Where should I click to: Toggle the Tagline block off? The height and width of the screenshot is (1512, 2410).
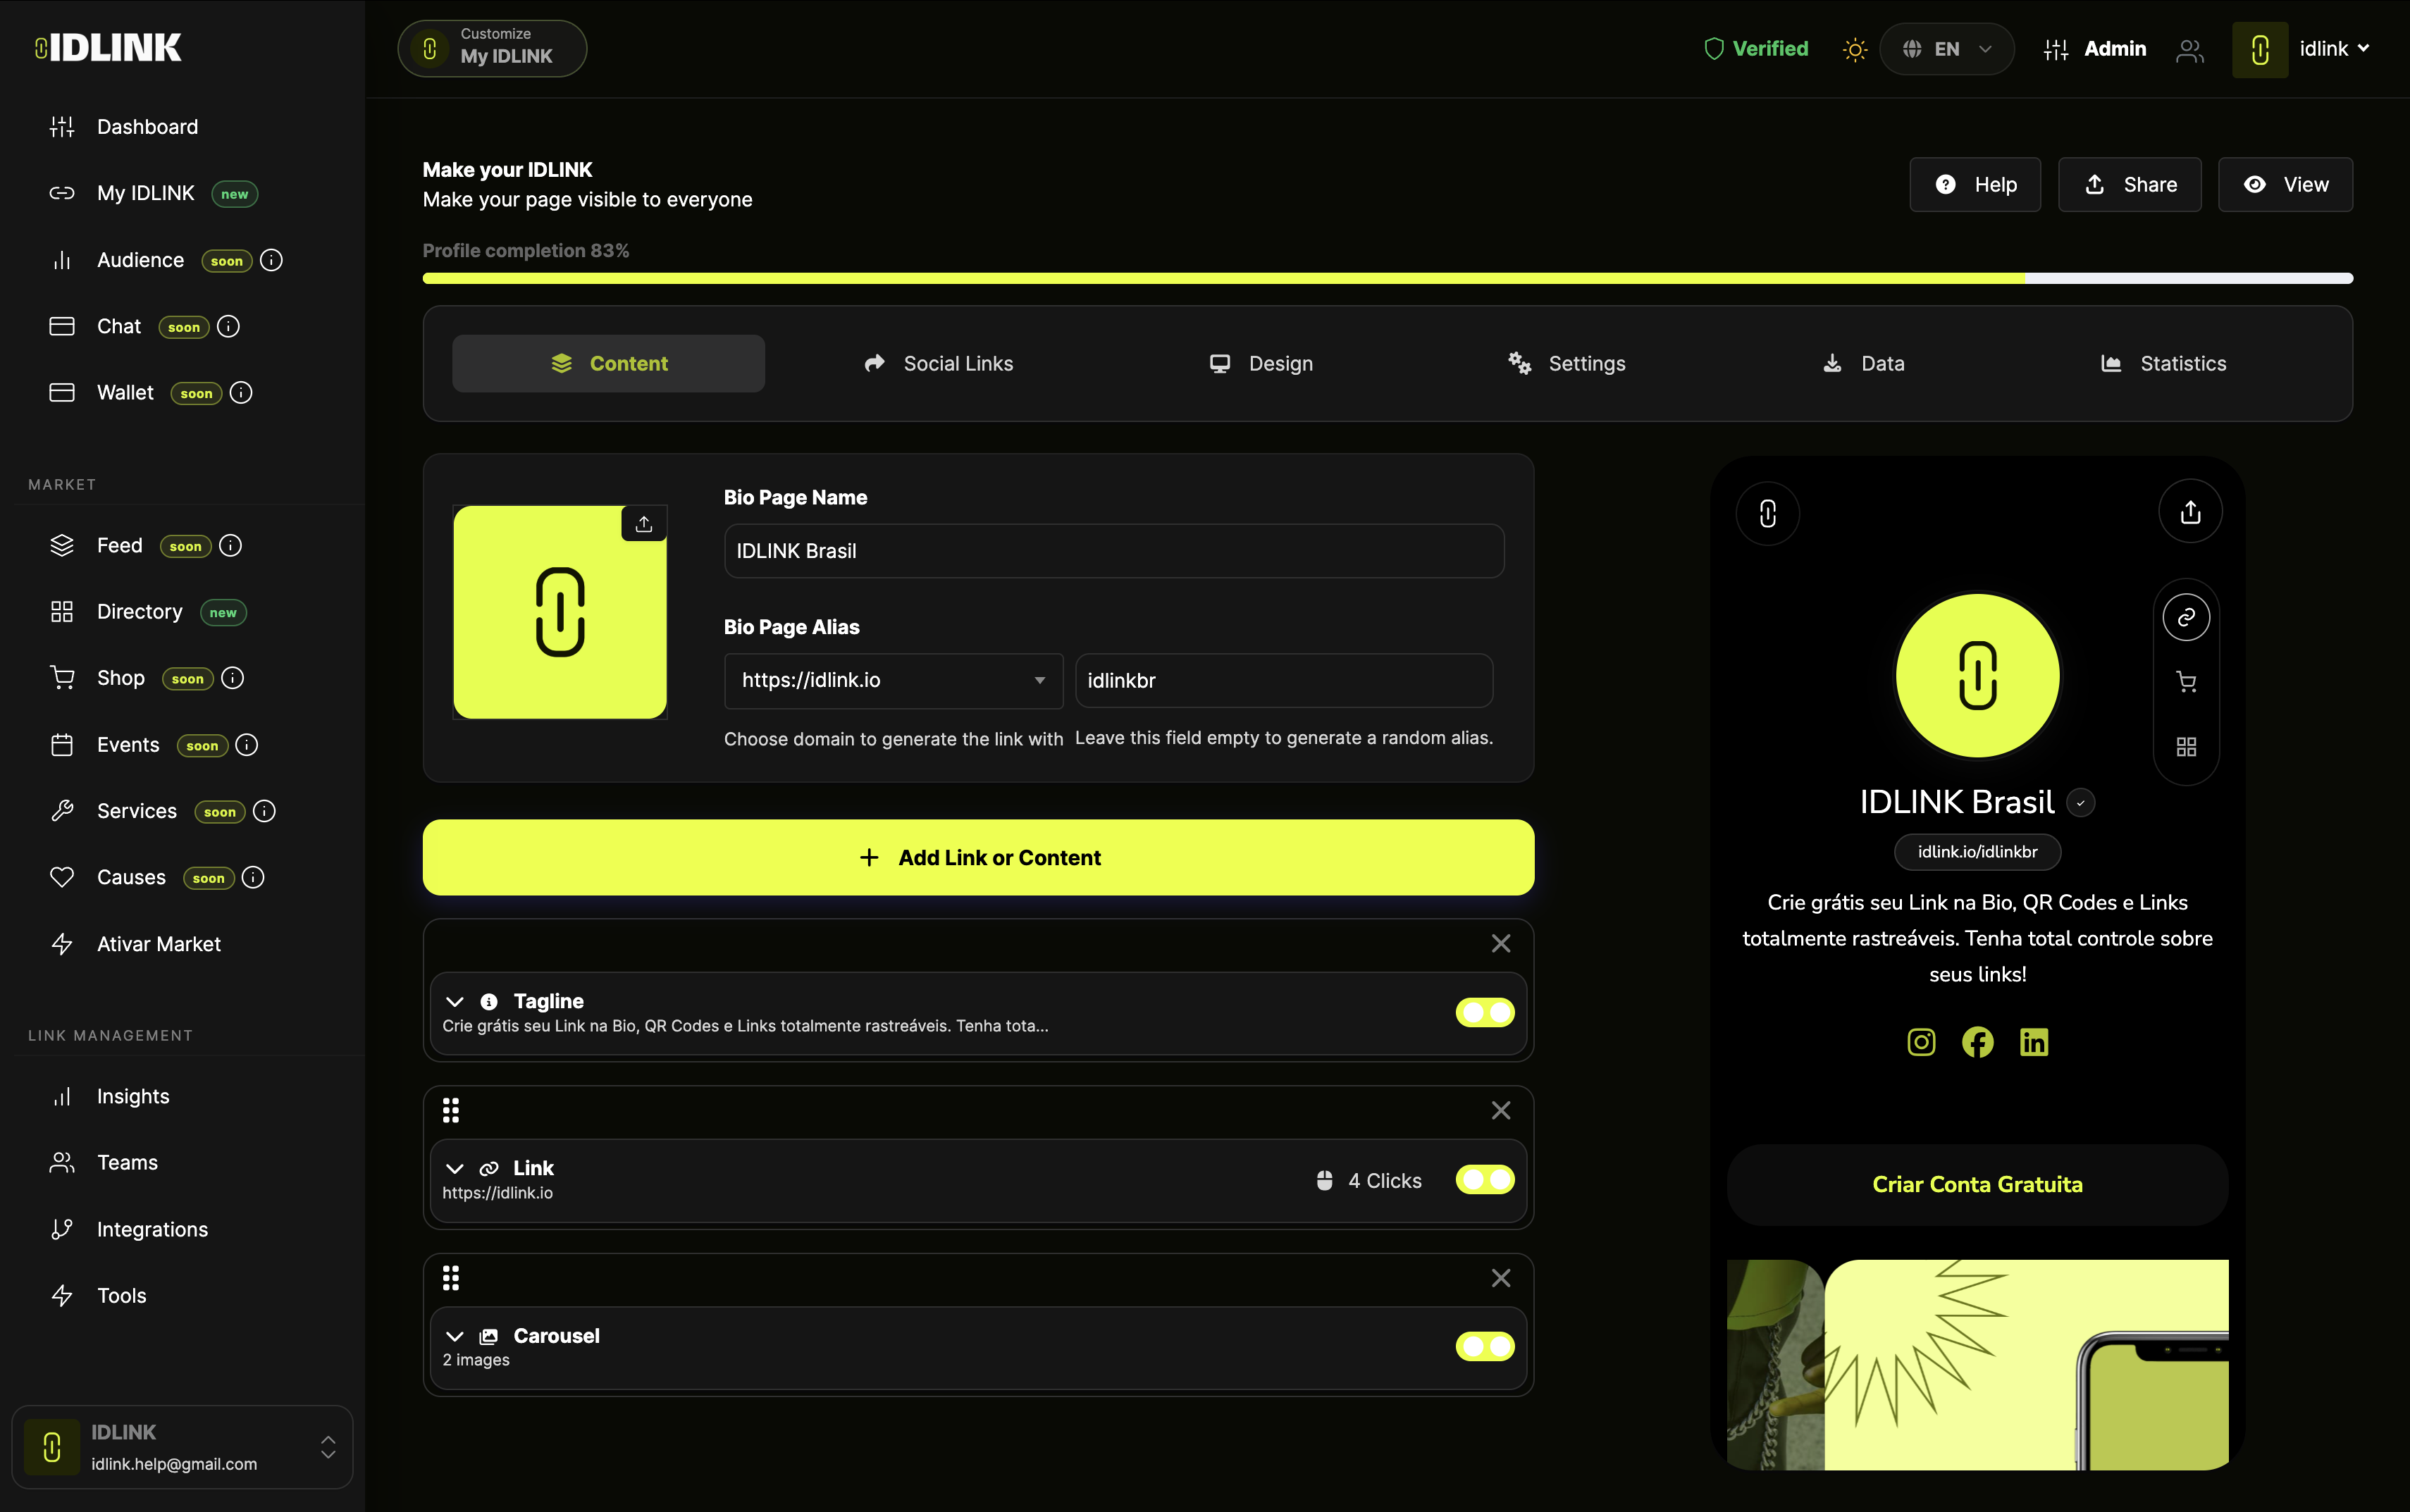(1485, 1012)
